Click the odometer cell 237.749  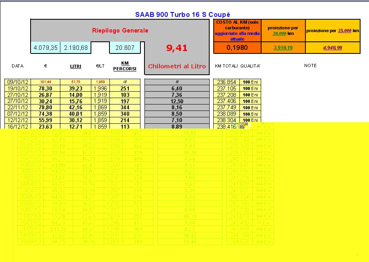(227, 108)
